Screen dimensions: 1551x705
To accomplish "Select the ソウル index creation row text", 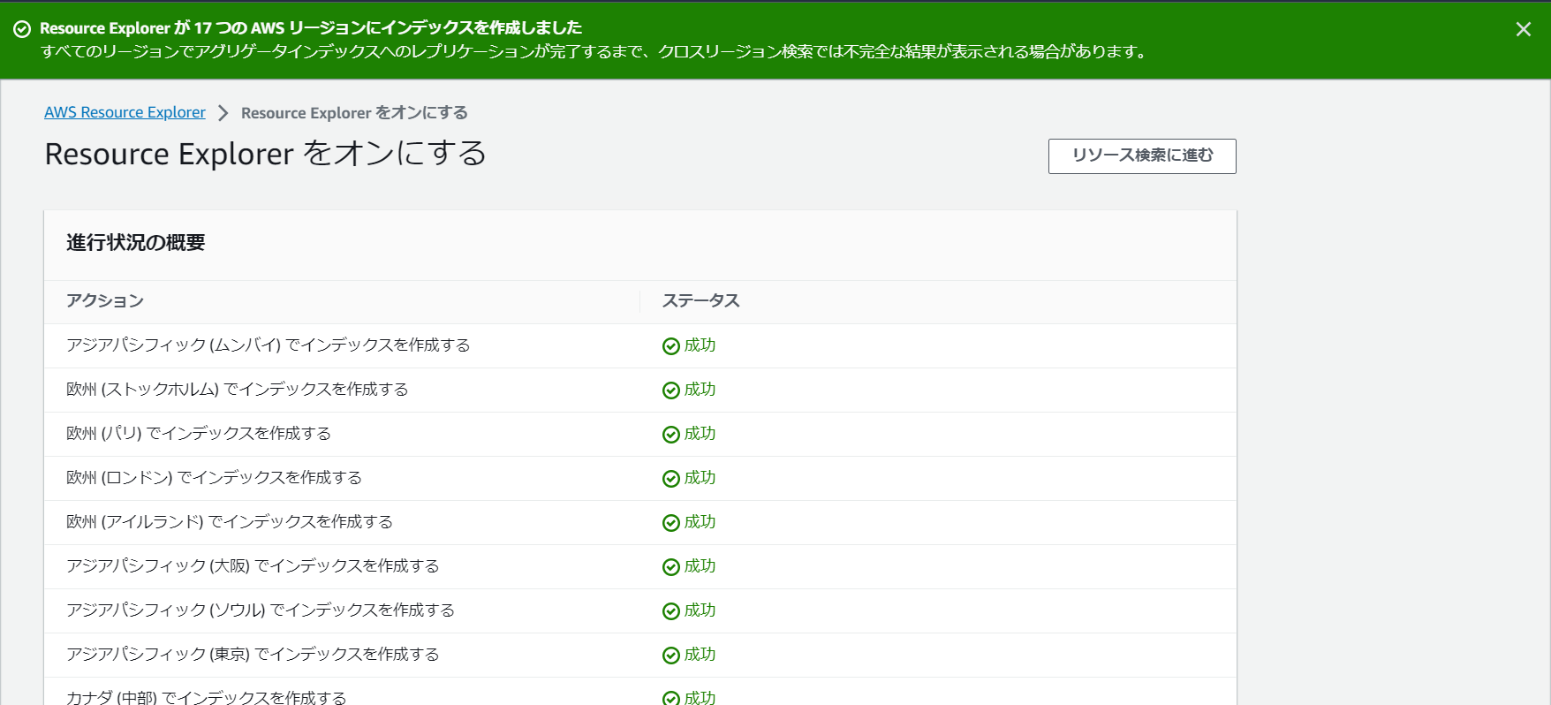I will 261,610.
